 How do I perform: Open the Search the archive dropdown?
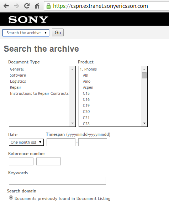click(26, 33)
